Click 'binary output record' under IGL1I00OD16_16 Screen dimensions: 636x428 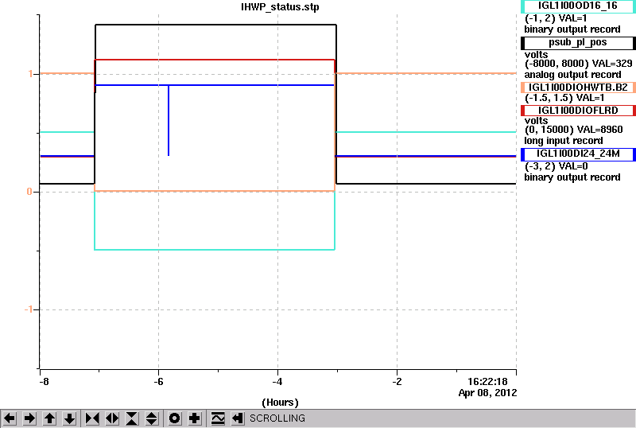[x=572, y=29]
